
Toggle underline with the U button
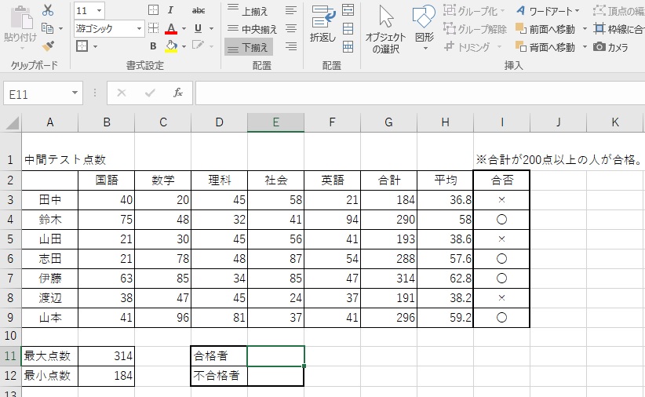(x=198, y=28)
